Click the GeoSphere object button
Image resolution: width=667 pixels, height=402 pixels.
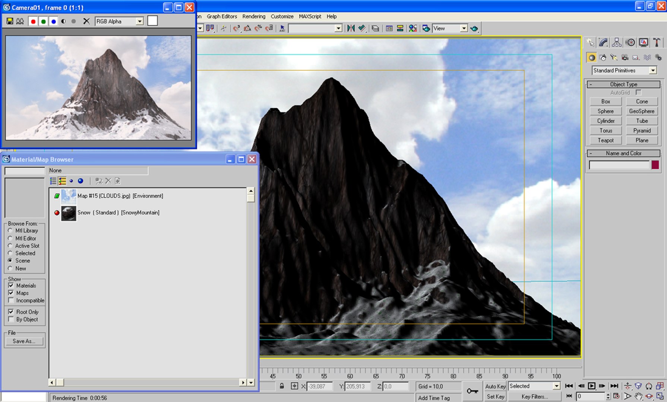pos(642,111)
